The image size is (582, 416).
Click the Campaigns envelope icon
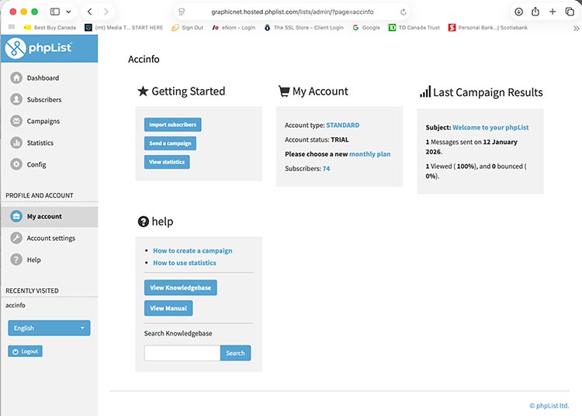(16, 122)
